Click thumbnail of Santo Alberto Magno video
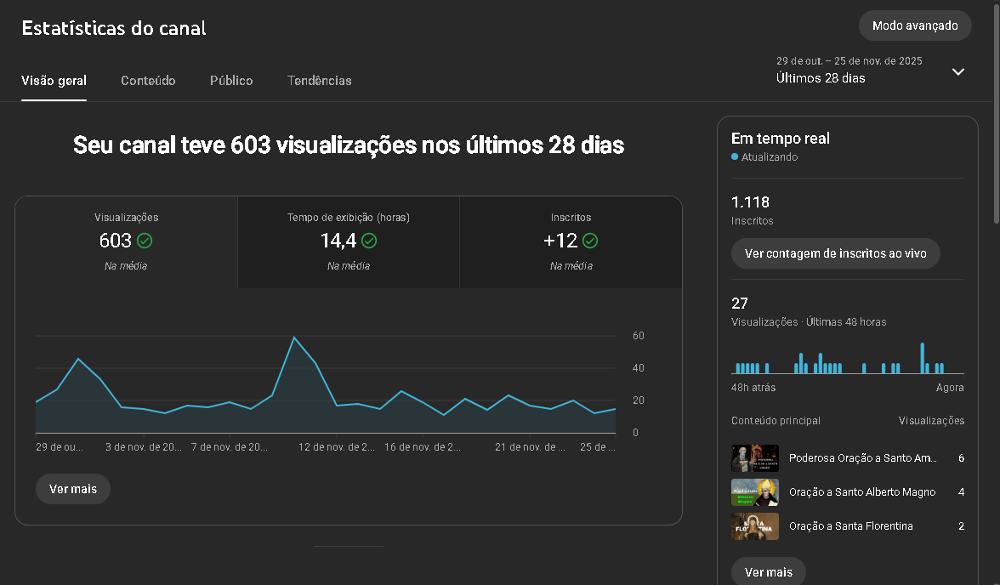This screenshot has width=1000, height=585. (755, 491)
